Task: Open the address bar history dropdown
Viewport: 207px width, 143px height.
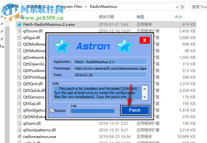Action: pyautogui.click(x=177, y=7)
